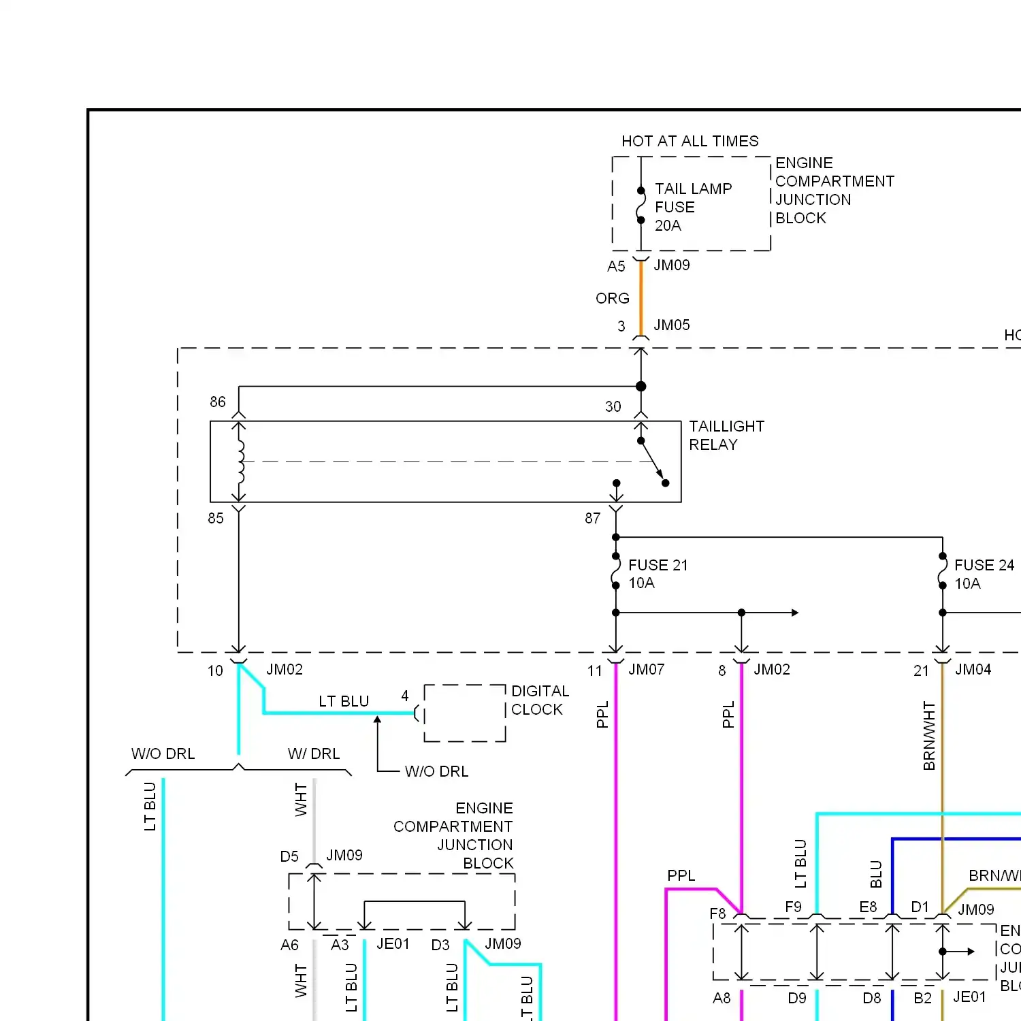Click the ORG wire color label

[612, 298]
